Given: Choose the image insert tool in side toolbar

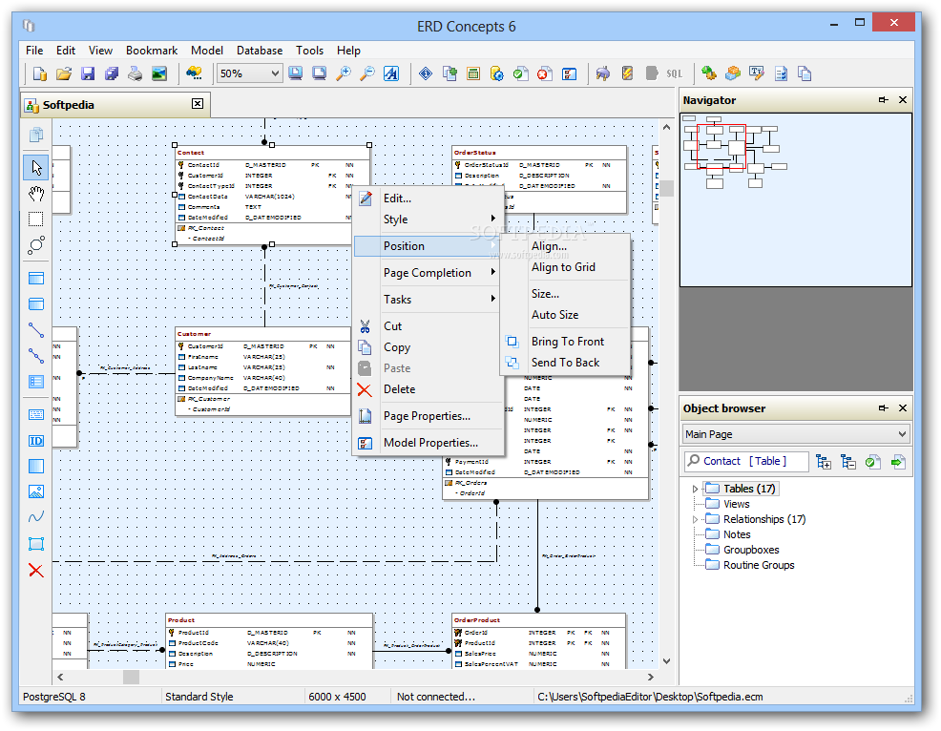Looking at the screenshot, I should click(x=36, y=492).
